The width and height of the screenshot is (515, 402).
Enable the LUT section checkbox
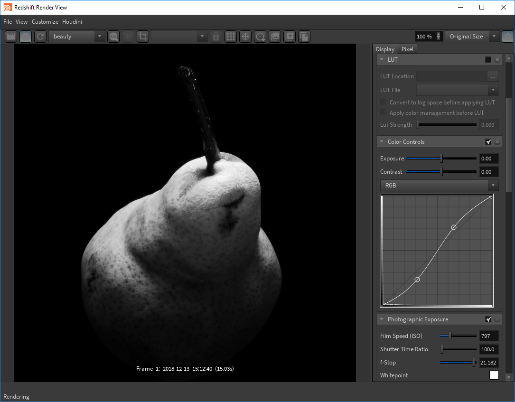coord(488,60)
